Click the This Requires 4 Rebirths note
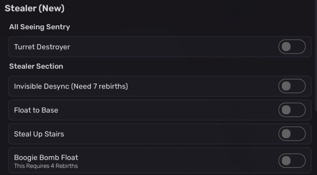The image size is (317, 175). click(46, 166)
